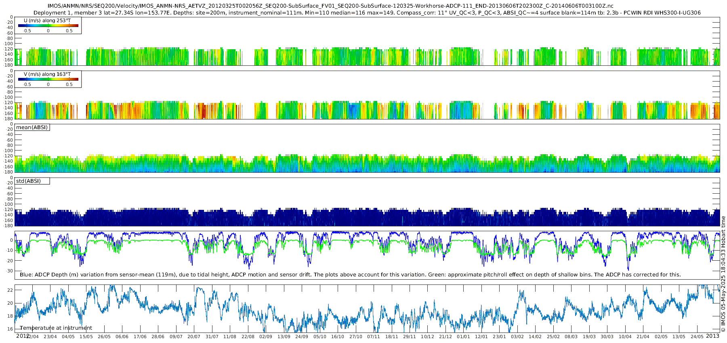Click the 20/07 date tick label
The width and height of the screenshot is (727, 343).
coord(194,337)
